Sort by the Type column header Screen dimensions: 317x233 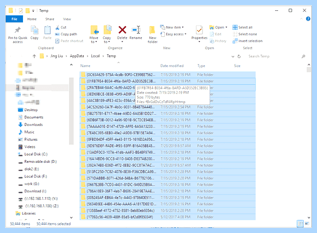(201, 66)
